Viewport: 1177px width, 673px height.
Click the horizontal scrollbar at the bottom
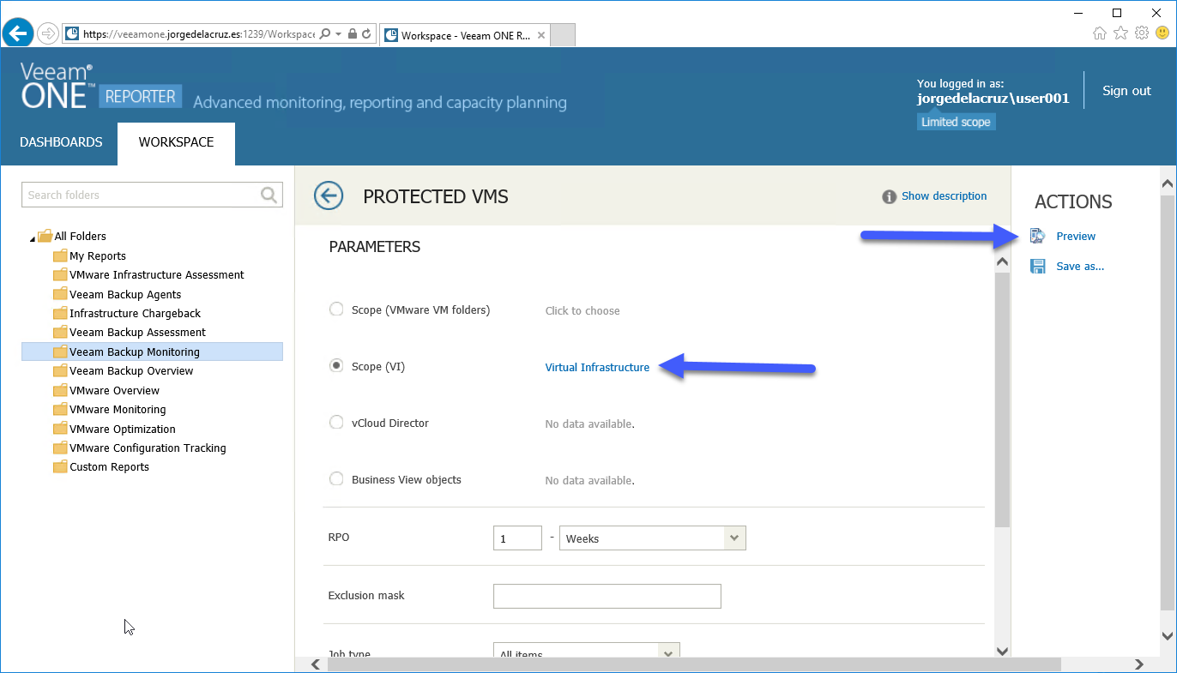(694, 664)
